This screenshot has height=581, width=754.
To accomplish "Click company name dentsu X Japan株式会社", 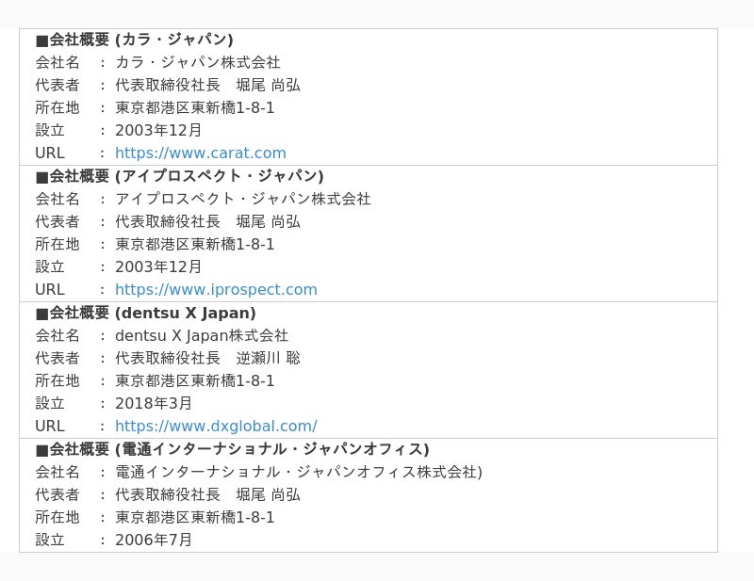I will coord(202,335).
